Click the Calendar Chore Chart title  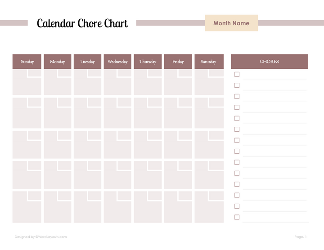[x=82, y=23]
